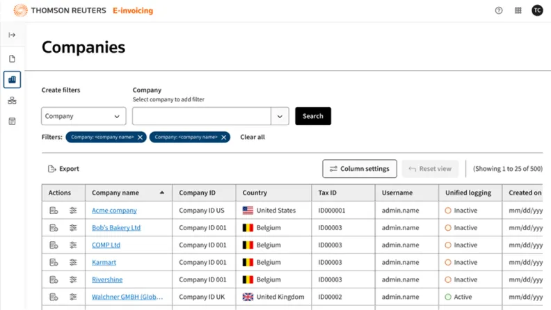Open the hierarchy icon in sidebar
This screenshot has width=551, height=310.
12,101
